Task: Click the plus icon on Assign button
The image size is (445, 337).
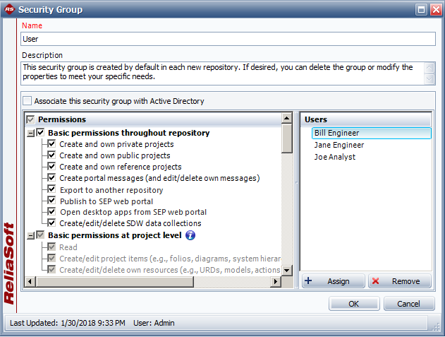Action: coord(308,281)
